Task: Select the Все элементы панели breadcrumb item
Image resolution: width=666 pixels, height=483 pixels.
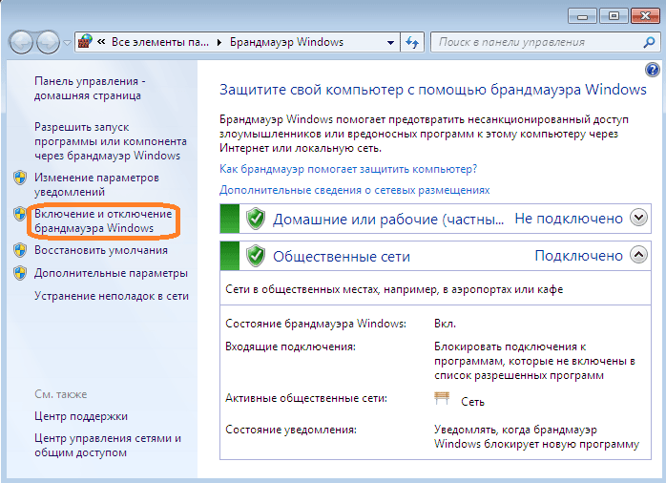Action: coord(156,43)
